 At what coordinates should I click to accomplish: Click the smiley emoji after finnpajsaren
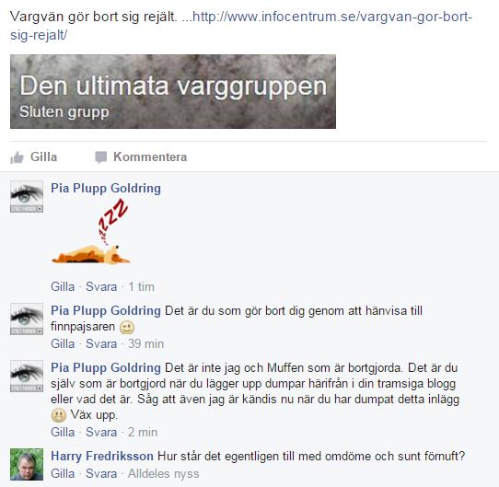127,328
